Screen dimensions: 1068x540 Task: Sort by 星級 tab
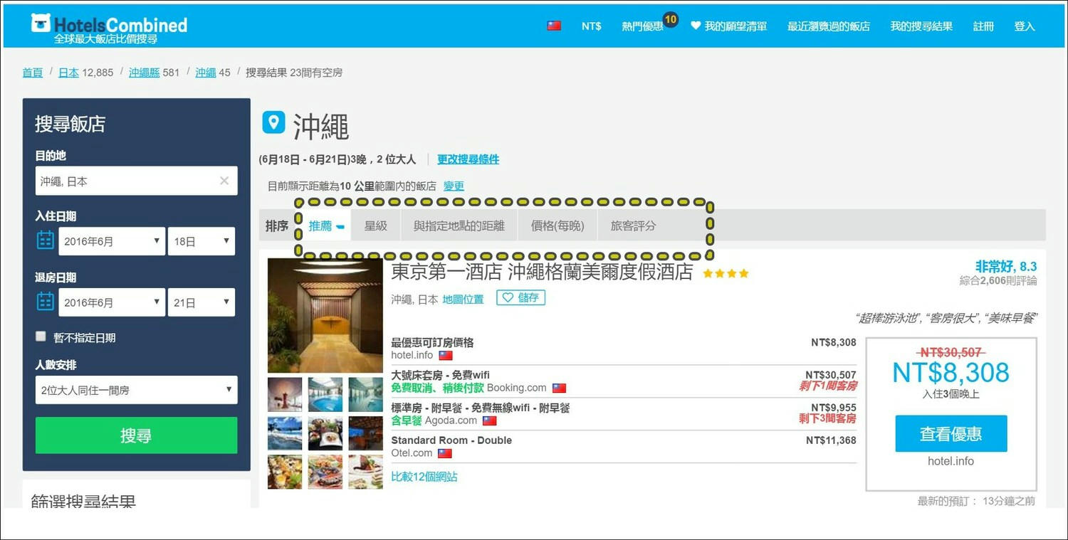[x=376, y=226]
